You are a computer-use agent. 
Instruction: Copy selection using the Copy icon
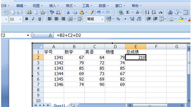75,12
